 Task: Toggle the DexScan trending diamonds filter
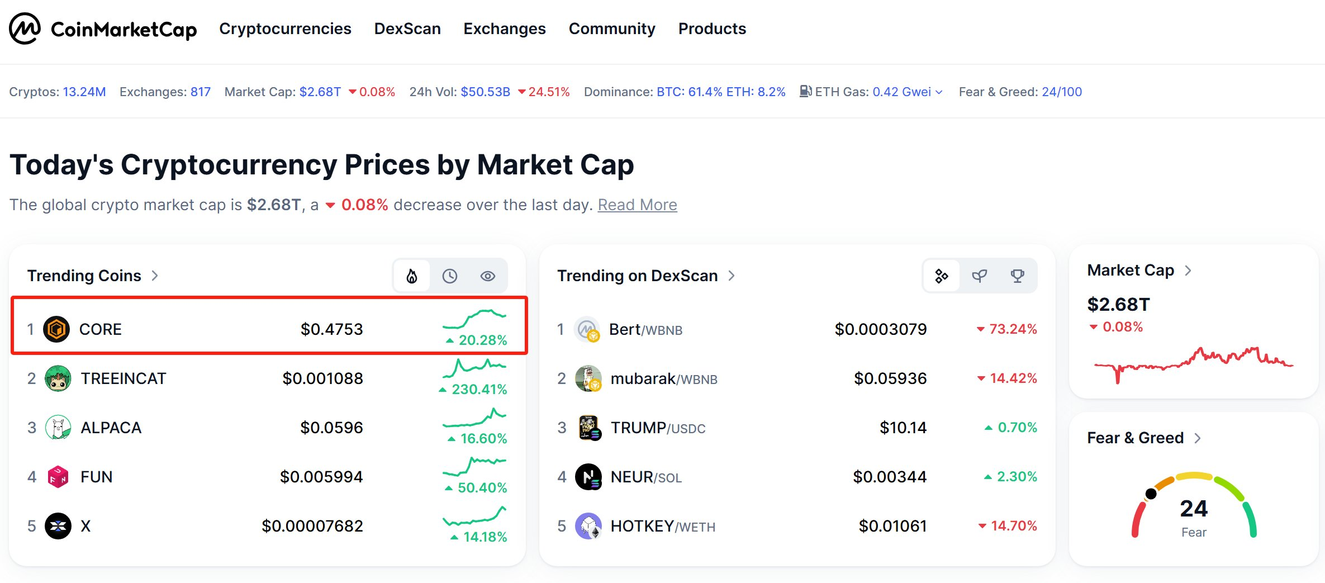pyautogui.click(x=942, y=276)
